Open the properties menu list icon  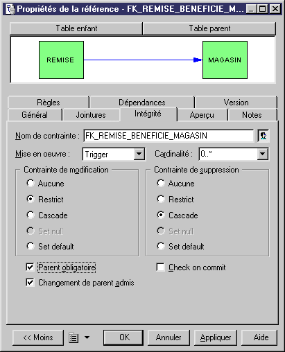click(74, 338)
